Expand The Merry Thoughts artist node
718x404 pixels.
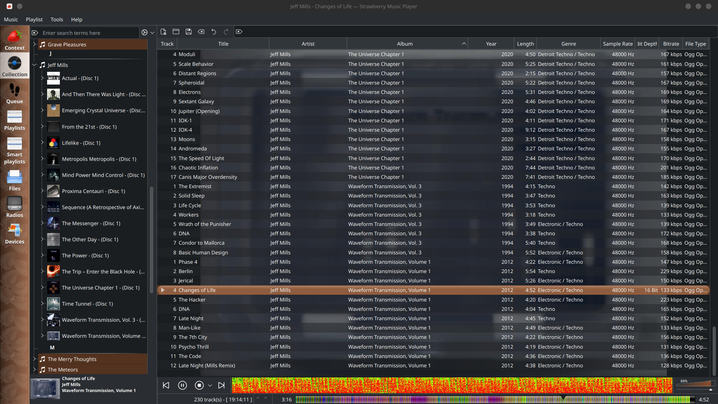(34, 359)
